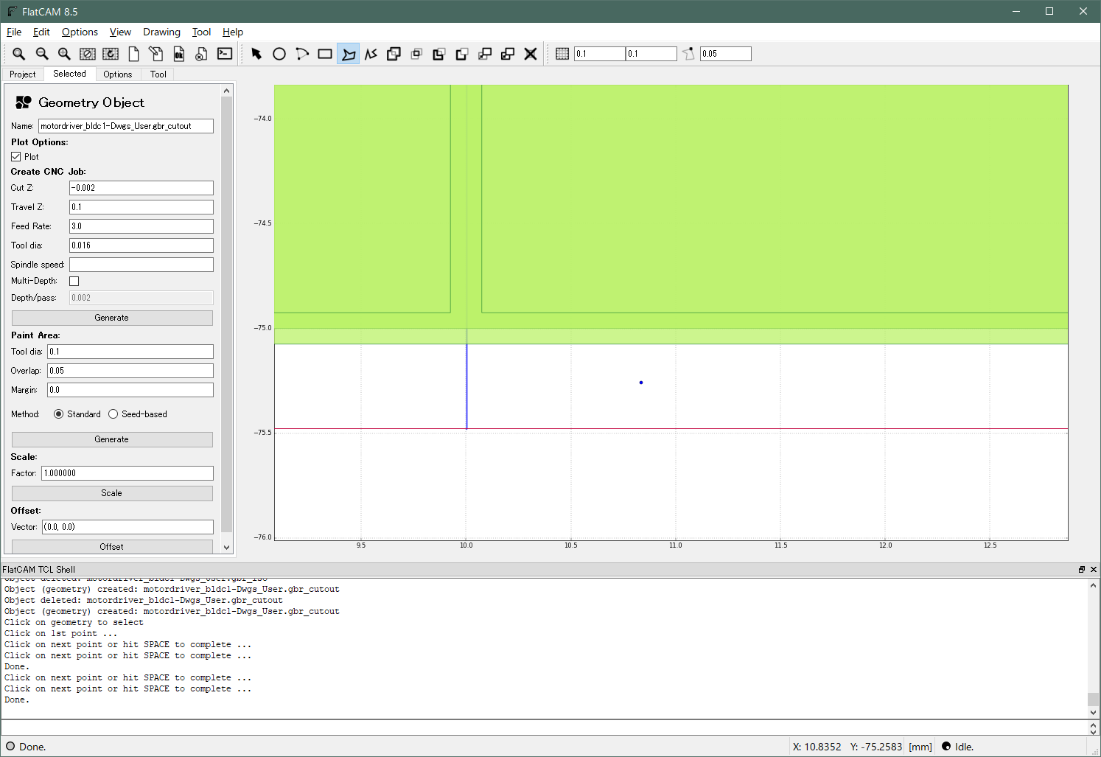The width and height of the screenshot is (1101, 757).
Task: Click the Paint Area Overlap field
Action: (x=130, y=371)
